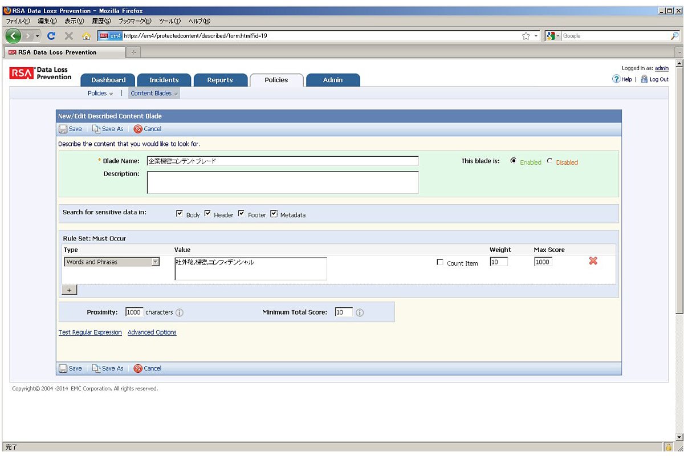Viewport: 684px width, 456px height.
Task: Open the Reports tab
Action: point(220,80)
